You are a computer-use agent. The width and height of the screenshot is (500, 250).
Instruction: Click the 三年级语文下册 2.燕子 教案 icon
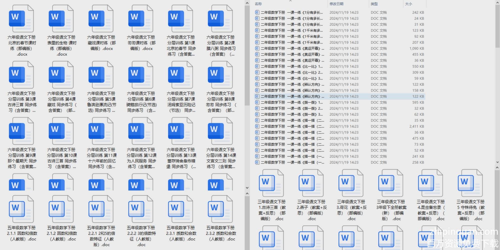coord(311,183)
